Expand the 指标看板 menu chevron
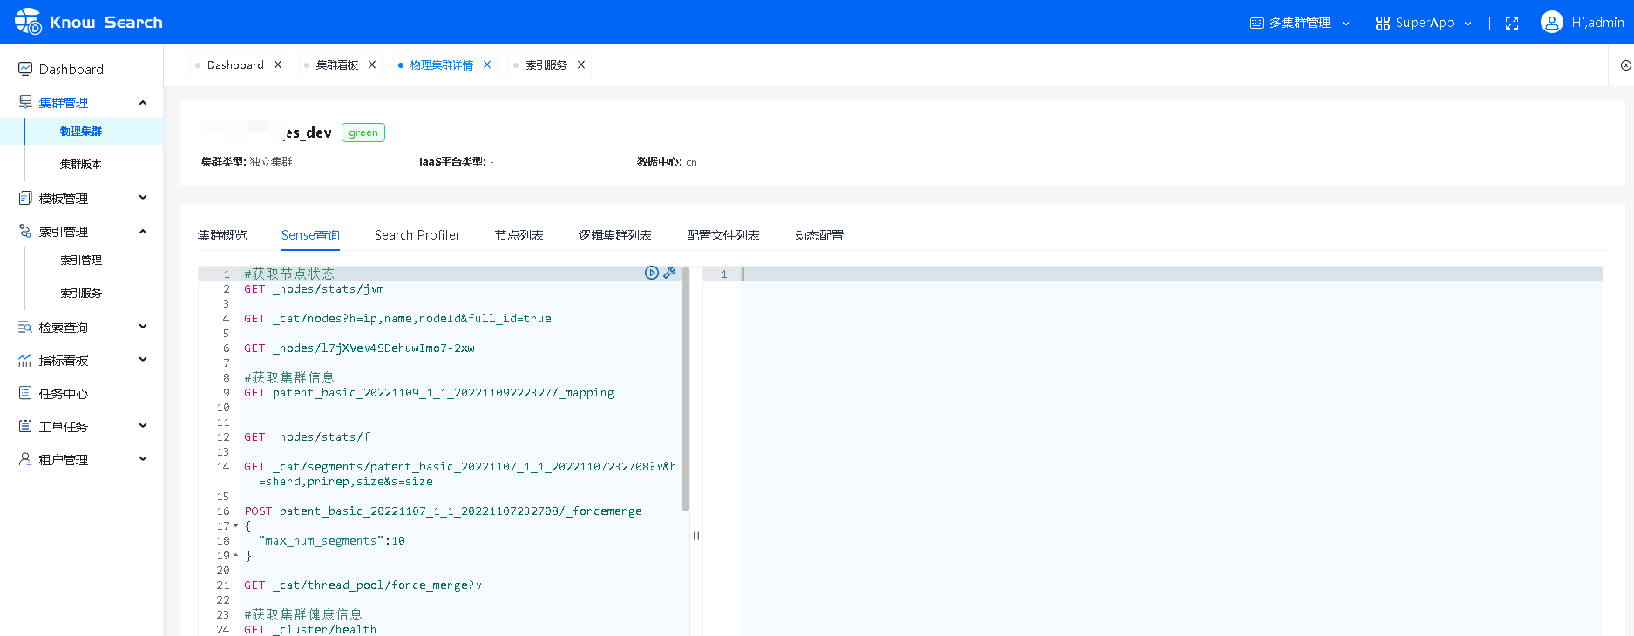 tap(143, 360)
